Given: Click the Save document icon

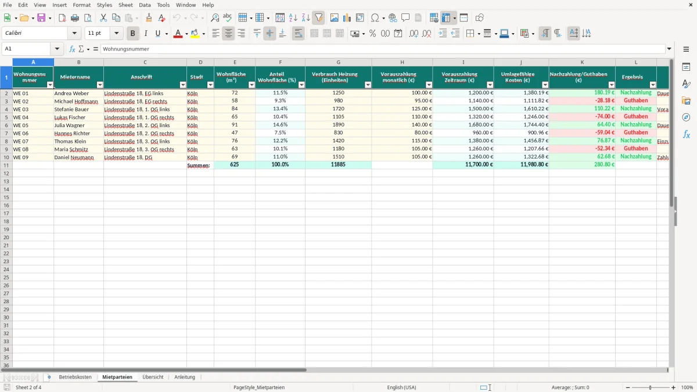Looking at the screenshot, I should [41, 18].
